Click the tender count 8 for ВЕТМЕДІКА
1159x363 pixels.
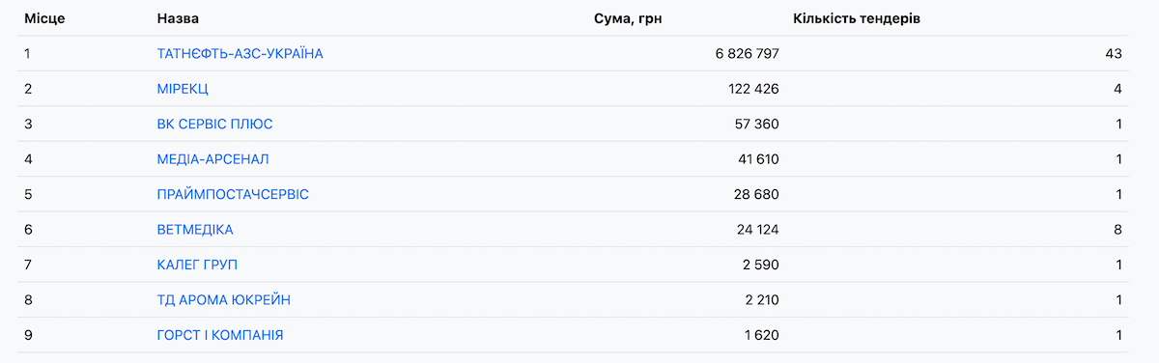point(1117,230)
